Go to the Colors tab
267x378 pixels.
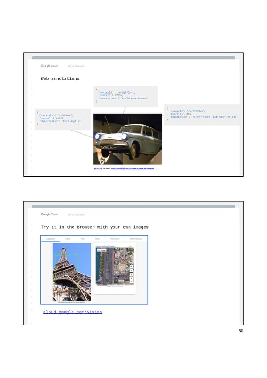[97, 239]
